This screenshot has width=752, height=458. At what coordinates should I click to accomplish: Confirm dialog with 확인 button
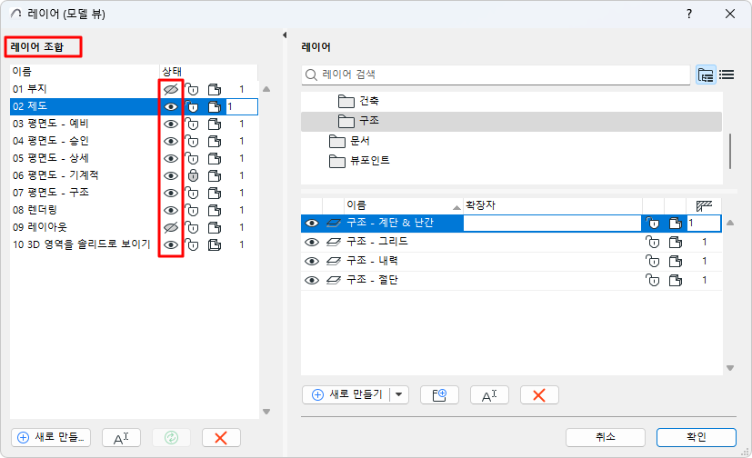(x=697, y=437)
